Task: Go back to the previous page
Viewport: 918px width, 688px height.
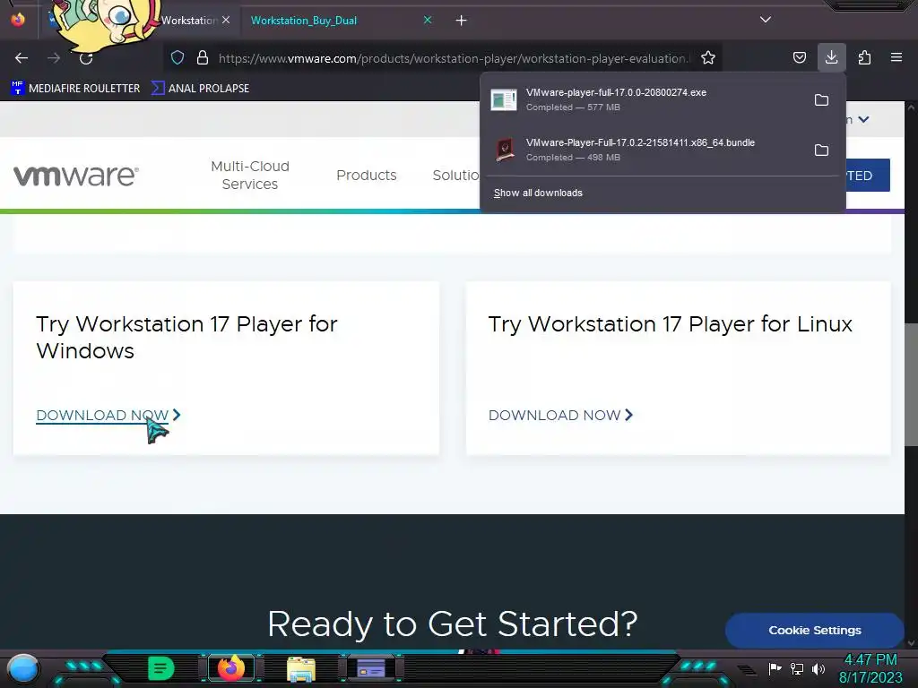Action: [22, 58]
